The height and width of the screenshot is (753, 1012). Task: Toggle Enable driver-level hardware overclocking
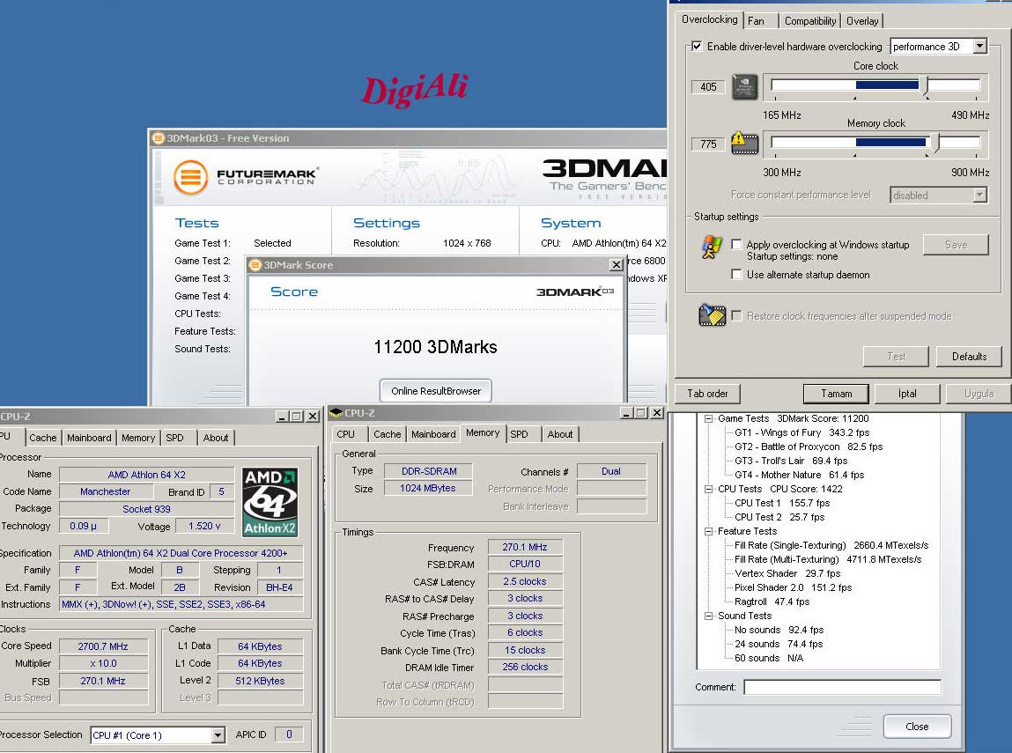pos(697,46)
